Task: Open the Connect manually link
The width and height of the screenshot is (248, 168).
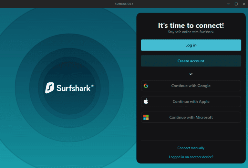Action: pyautogui.click(x=191, y=148)
